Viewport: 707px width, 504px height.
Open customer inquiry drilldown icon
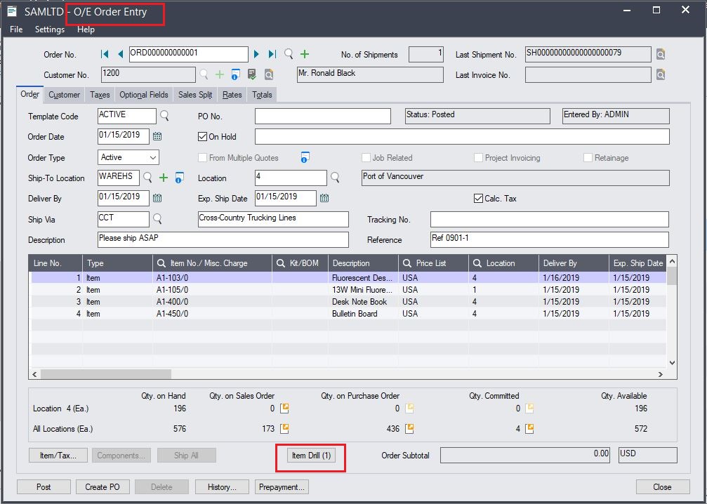[x=269, y=74]
